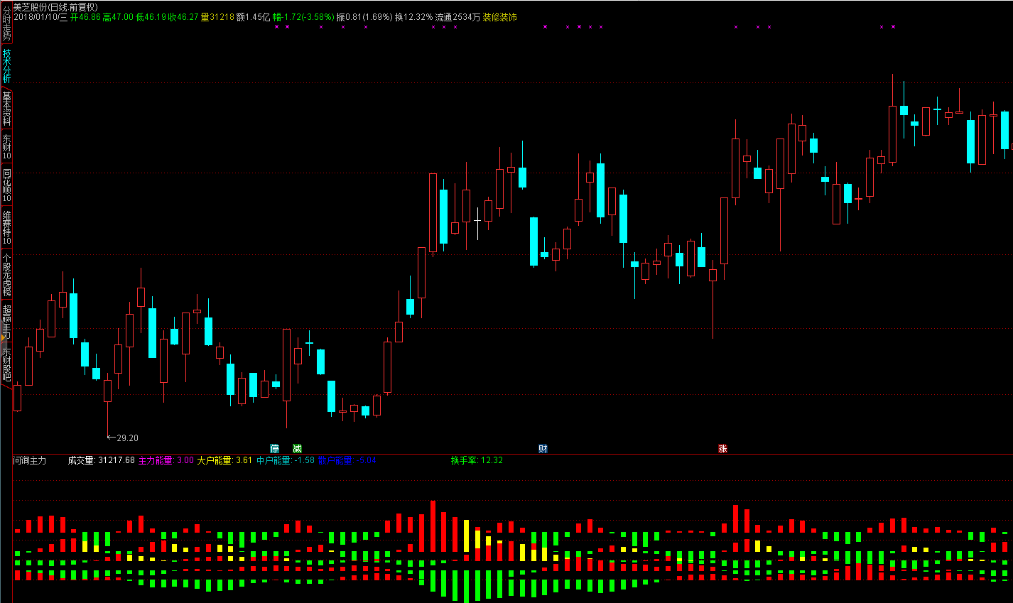The width and height of the screenshot is (1013, 603).
Task: Select the 同花顺10 sidebar tab
Action: click(6, 185)
